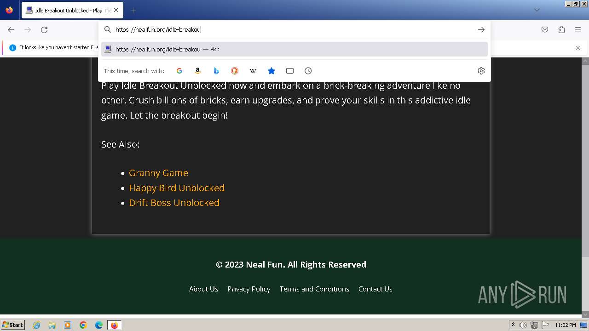The image size is (589, 331).
Task: Click Firefox taskbar button
Action: tap(115, 325)
